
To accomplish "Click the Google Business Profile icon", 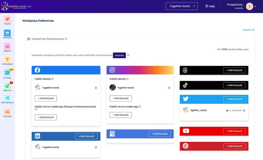I will coord(112,134).
